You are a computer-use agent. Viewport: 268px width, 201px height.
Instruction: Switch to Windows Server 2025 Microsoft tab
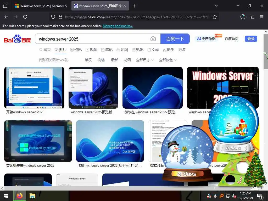click(41, 6)
